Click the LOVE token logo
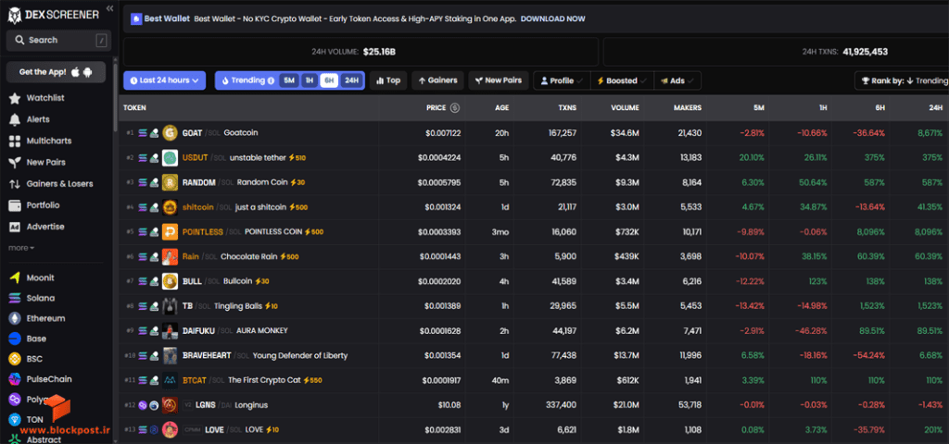 click(x=171, y=429)
